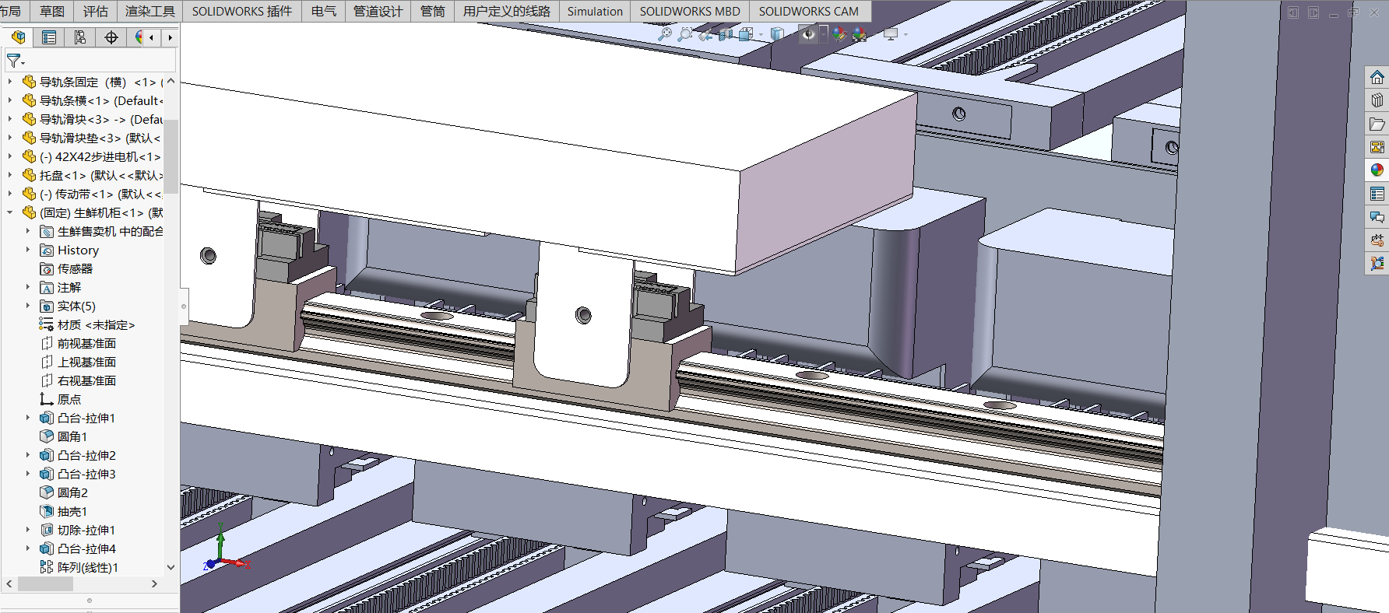Open the Design Library task pane

[1377, 100]
